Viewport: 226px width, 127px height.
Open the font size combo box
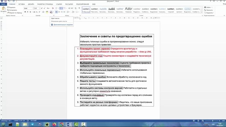pos(37,8)
